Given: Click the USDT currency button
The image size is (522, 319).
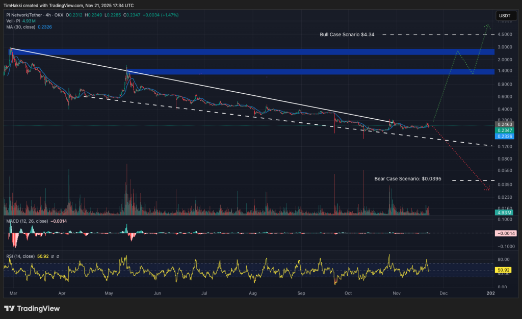Looking at the screenshot, I should [503, 15].
